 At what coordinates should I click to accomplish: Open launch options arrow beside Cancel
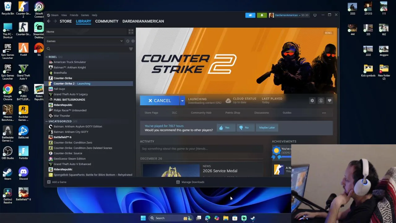click(182, 101)
